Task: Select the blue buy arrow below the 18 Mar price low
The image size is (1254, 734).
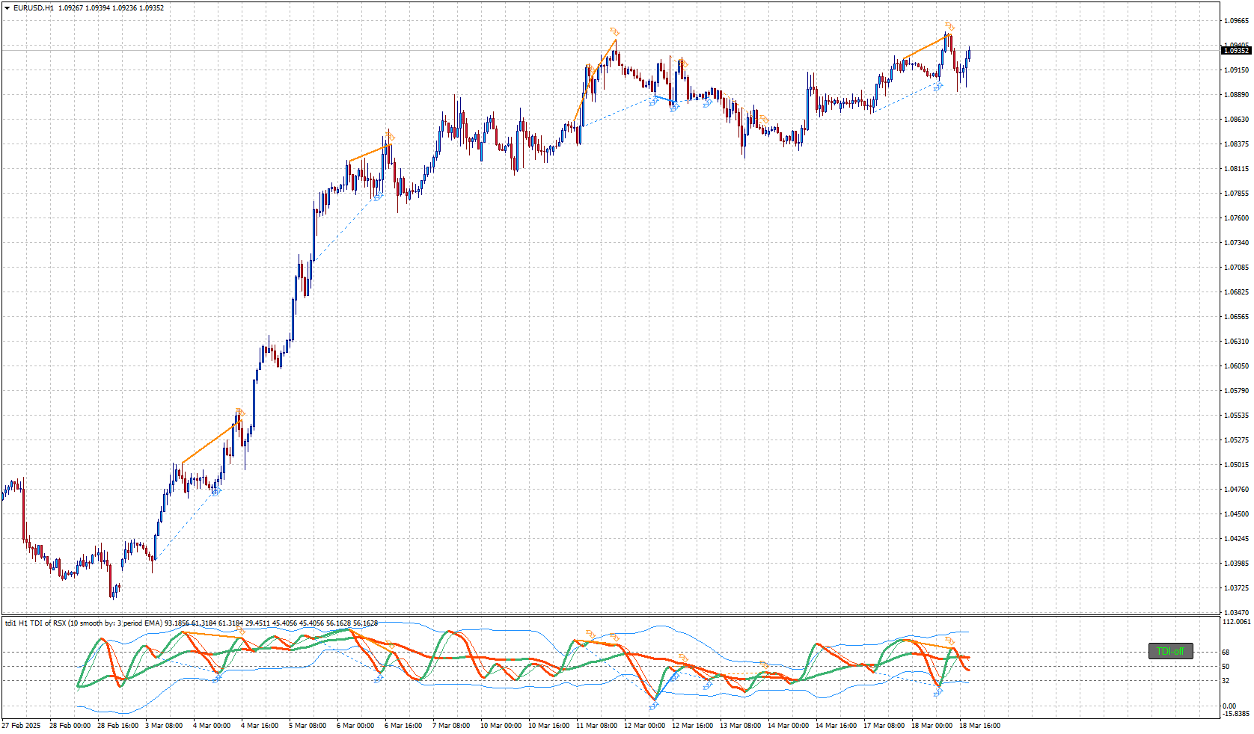Action: tap(938, 87)
